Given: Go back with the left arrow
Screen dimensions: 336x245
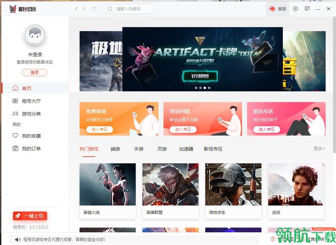Looking at the screenshot, I should coord(76,9).
